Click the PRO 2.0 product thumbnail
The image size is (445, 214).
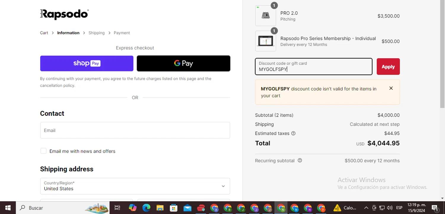pos(266,16)
